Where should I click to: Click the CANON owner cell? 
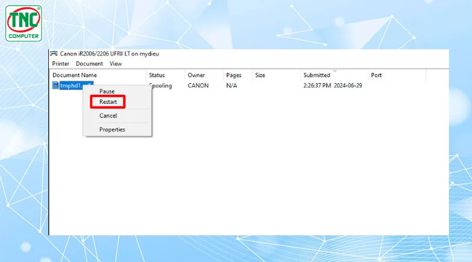coord(198,86)
